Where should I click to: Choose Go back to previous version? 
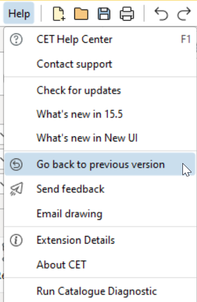pos(100,164)
